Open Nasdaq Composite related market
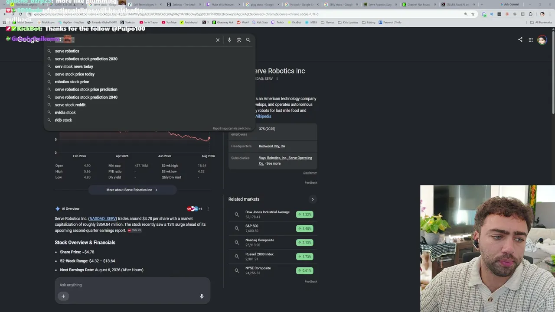Image resolution: width=555 pixels, height=312 pixels. 273,242
